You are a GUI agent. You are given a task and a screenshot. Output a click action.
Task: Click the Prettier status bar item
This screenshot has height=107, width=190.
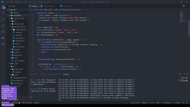pyautogui.click(x=177, y=103)
